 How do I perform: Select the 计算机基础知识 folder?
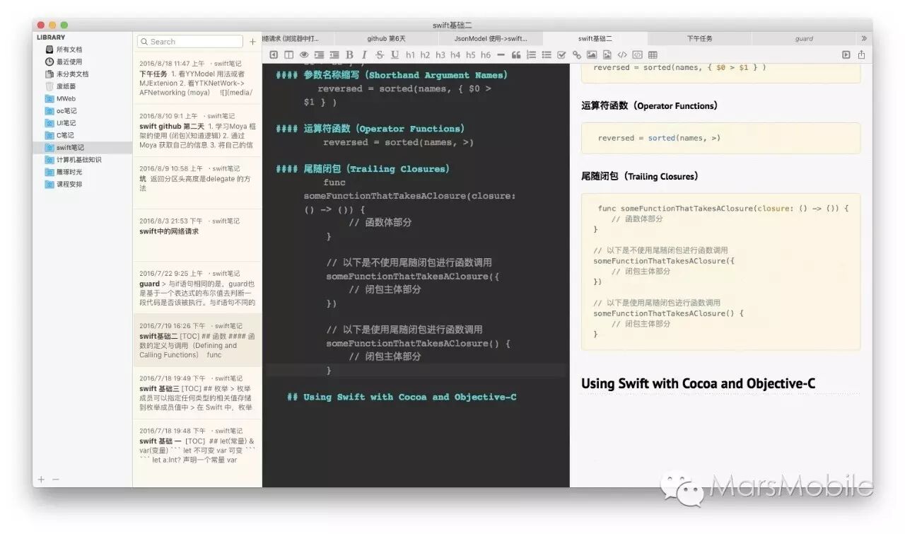(x=82, y=160)
